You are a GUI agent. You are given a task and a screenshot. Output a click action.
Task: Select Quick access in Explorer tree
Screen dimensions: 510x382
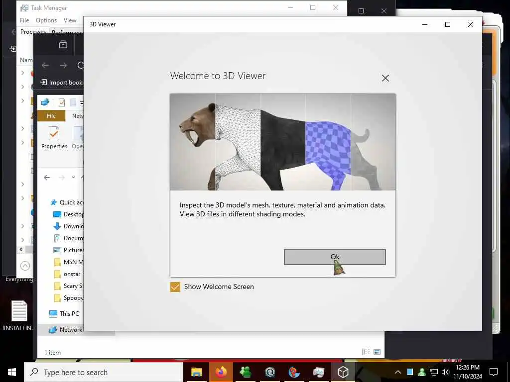click(67, 202)
